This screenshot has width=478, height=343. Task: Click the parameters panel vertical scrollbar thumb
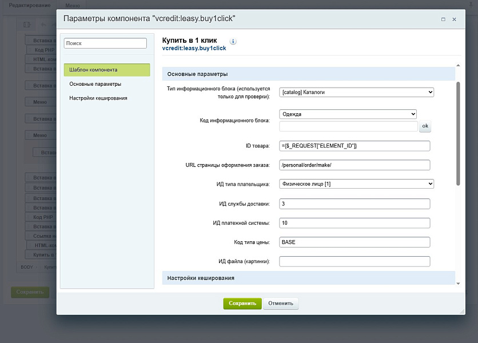point(457,134)
